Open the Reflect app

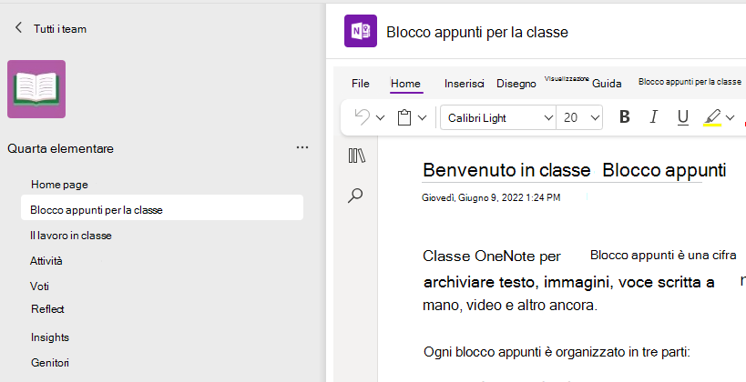(x=47, y=309)
